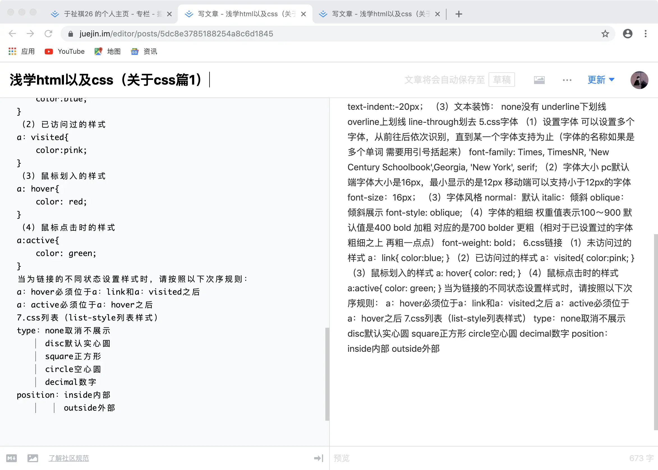658x470 pixels.
Task: Click the 草稿 drafts button
Action: [501, 80]
